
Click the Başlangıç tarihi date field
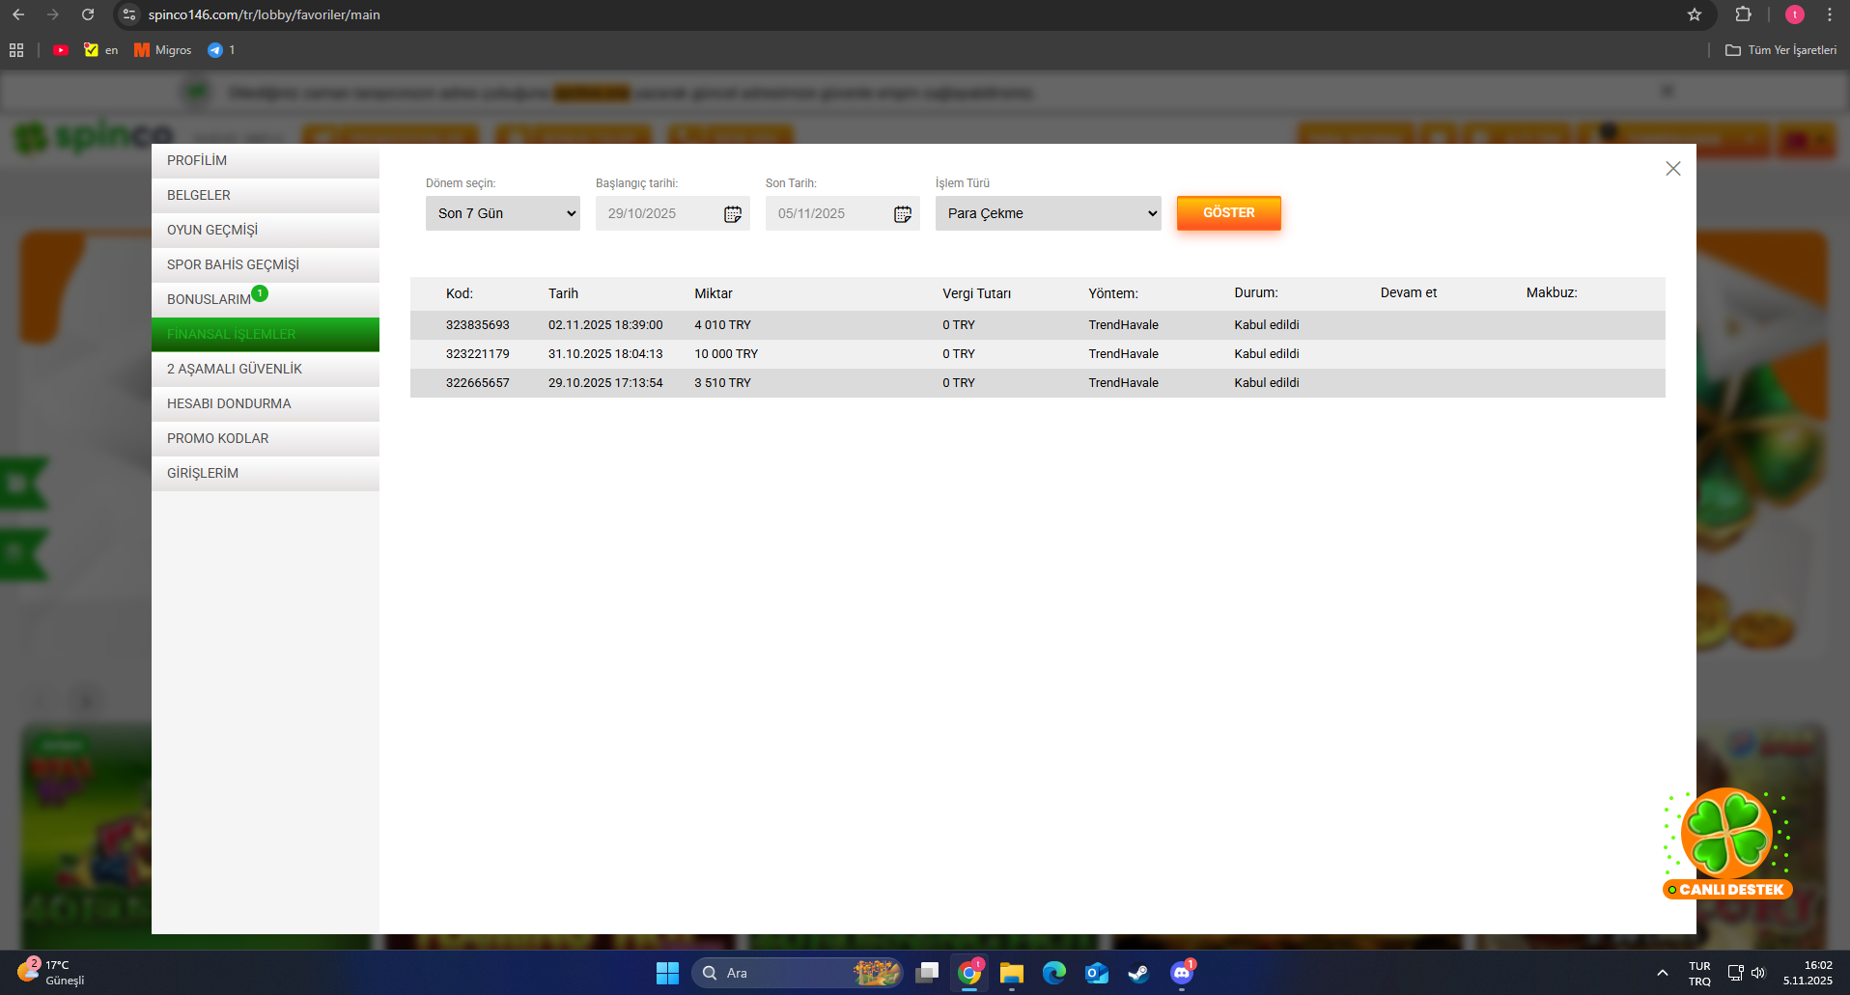[657, 213]
